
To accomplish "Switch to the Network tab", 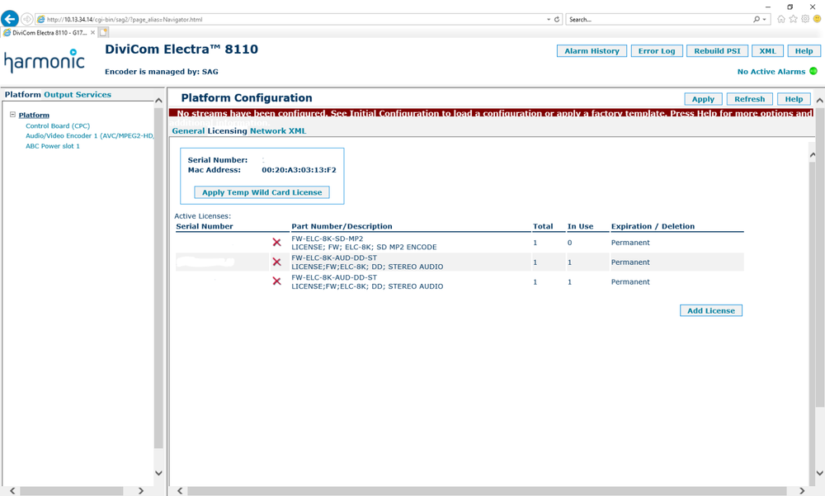I will coord(267,131).
